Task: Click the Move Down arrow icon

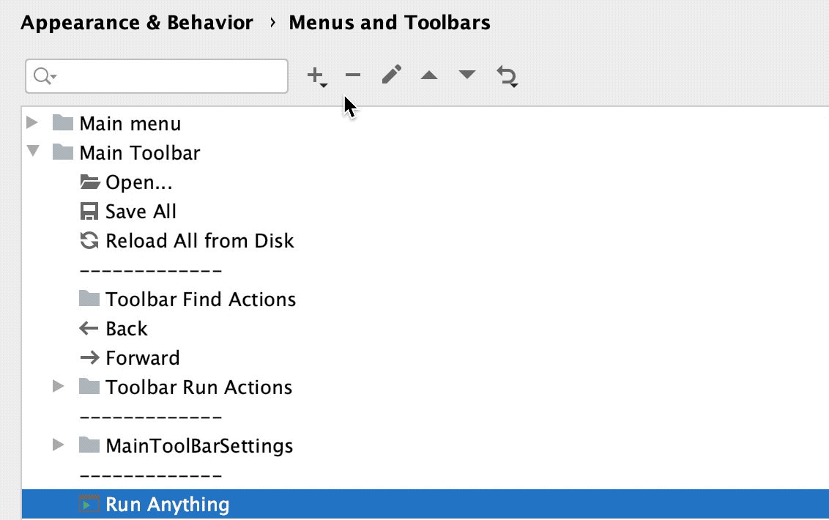Action: coord(466,74)
